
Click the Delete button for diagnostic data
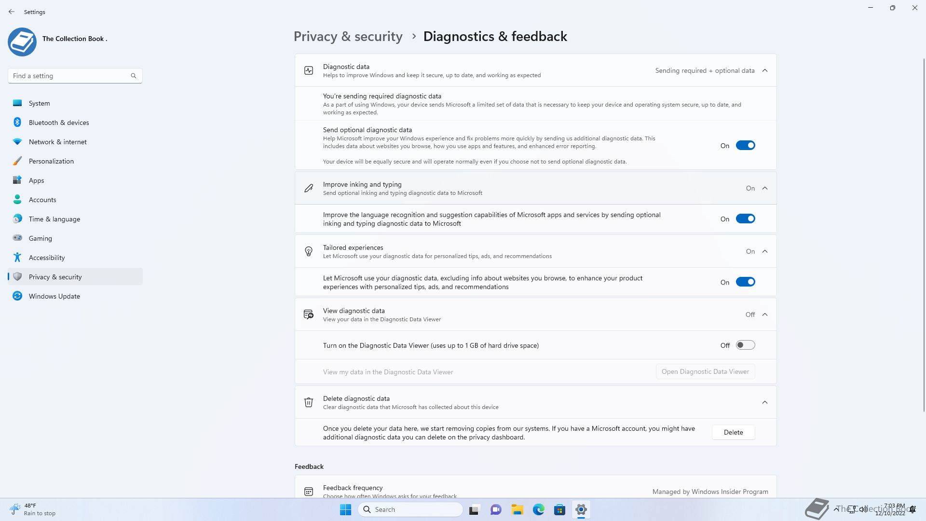733,432
